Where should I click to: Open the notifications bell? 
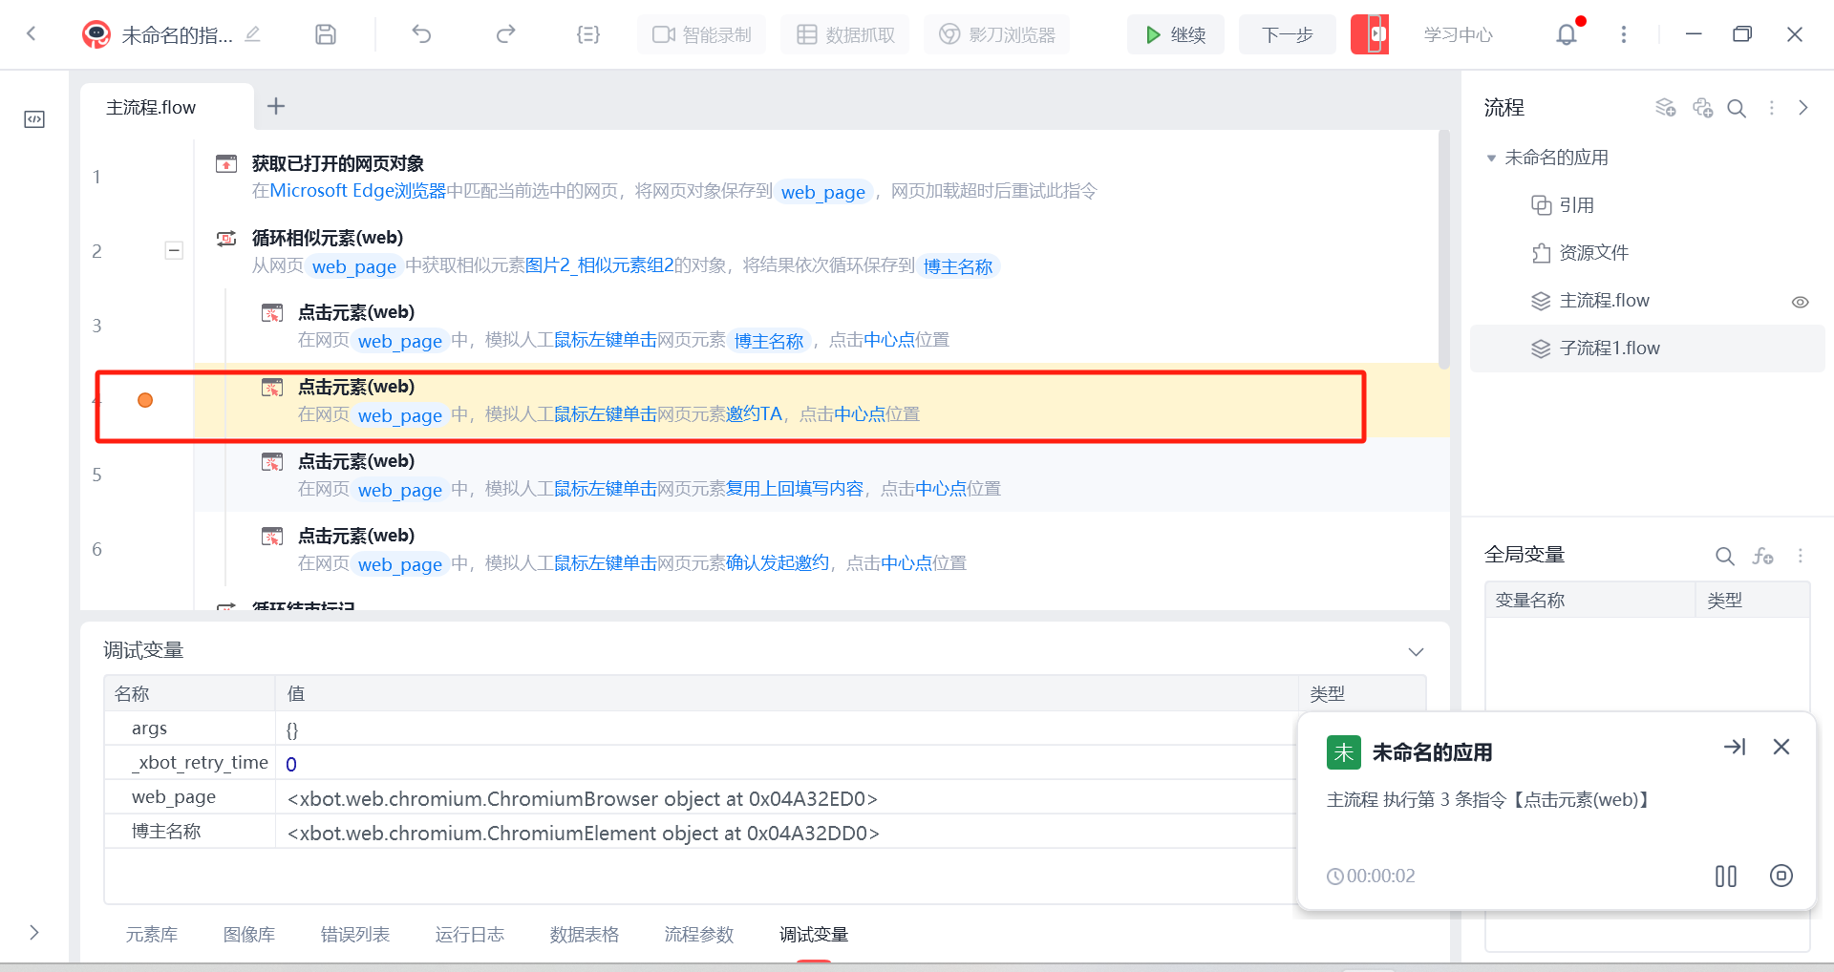tap(1567, 34)
